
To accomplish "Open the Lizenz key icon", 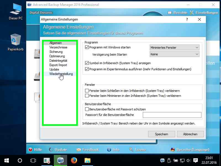I will 131,149.
